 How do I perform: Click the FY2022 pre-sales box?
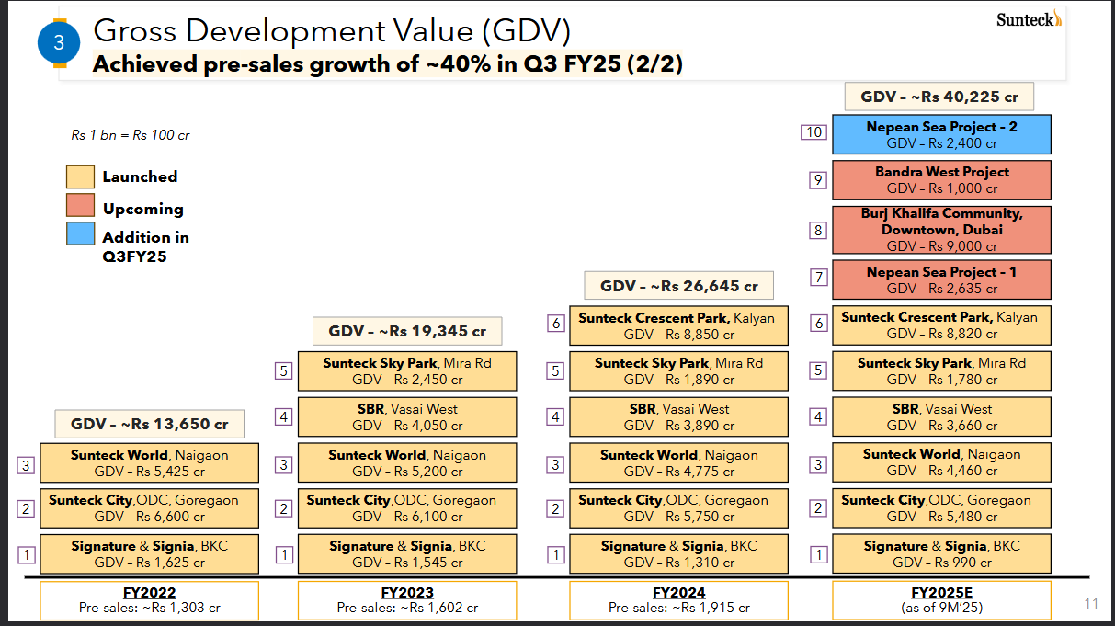click(x=149, y=600)
